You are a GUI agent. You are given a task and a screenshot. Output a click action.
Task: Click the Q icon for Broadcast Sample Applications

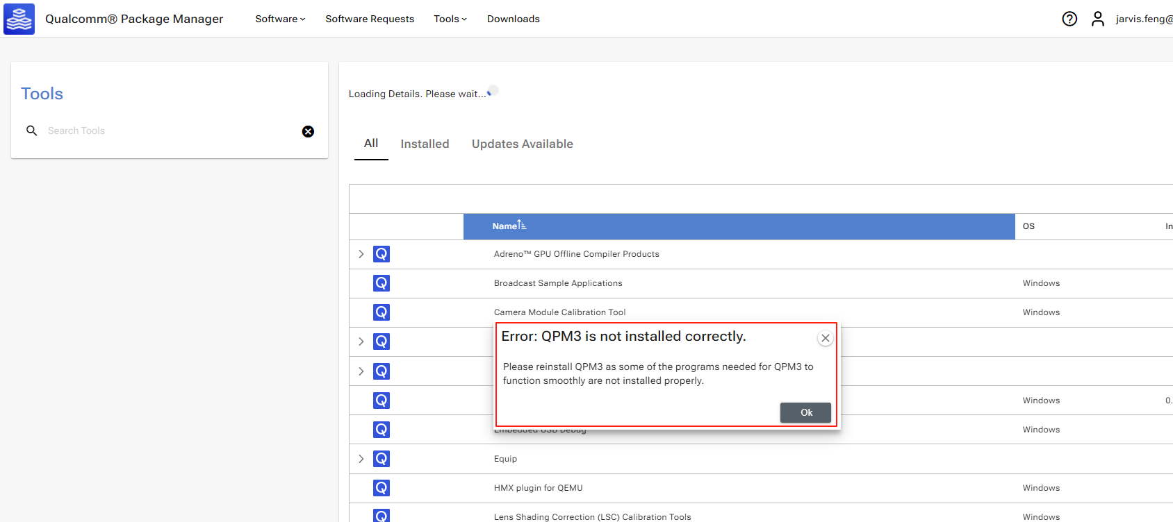click(382, 283)
